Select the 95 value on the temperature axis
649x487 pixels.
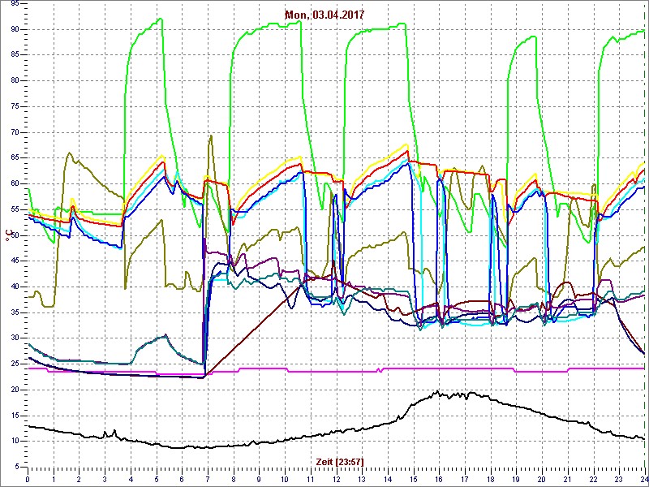[14, 3]
